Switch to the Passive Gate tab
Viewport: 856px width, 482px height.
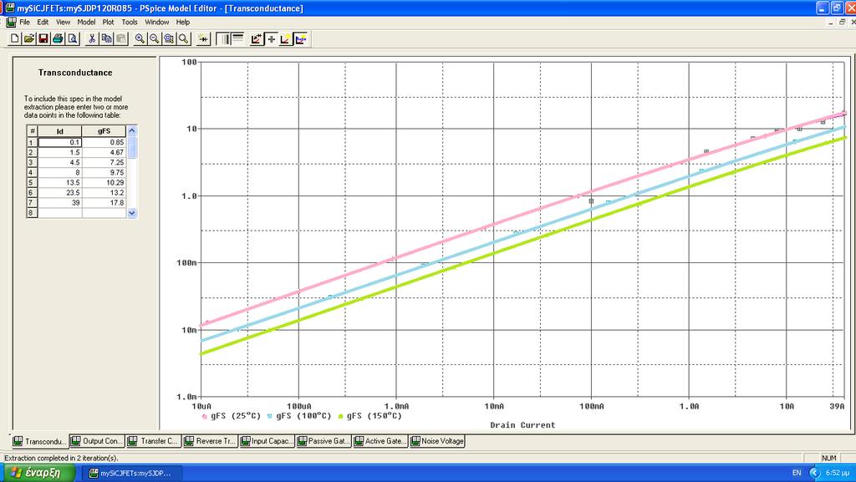point(324,441)
